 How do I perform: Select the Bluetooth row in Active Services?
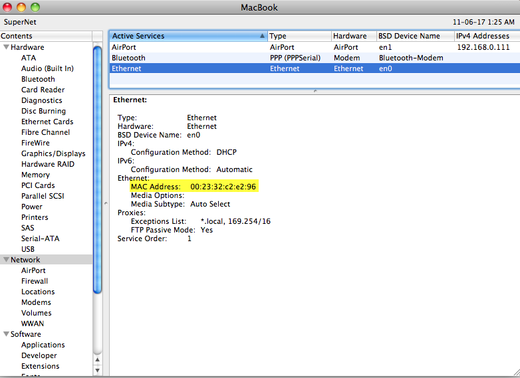(315, 58)
